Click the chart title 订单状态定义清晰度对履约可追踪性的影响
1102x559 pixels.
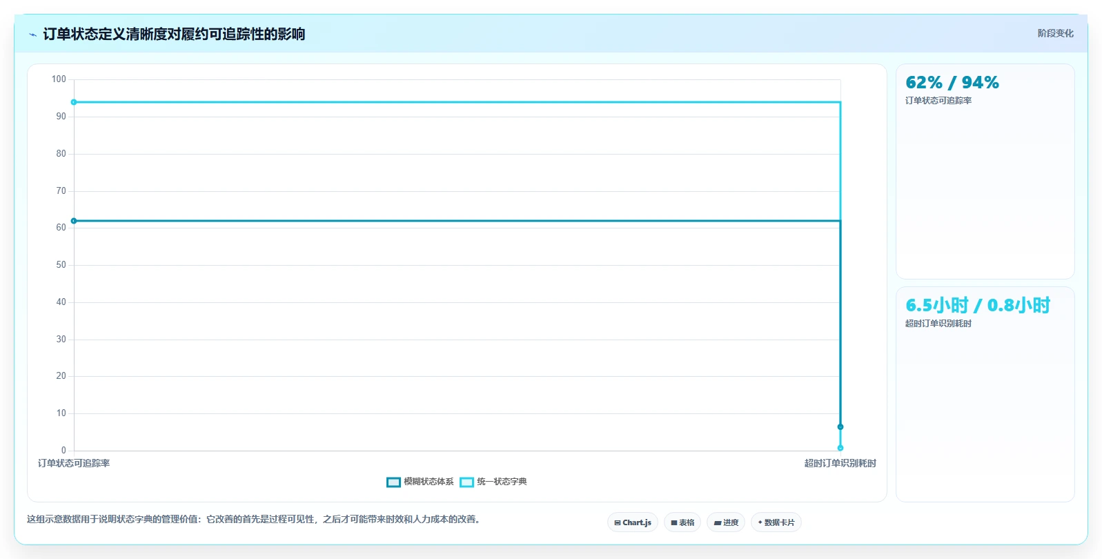coord(174,34)
